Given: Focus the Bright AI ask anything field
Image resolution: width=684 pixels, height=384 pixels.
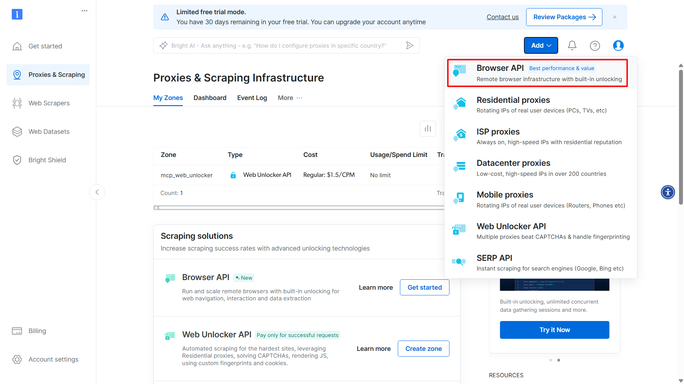Looking at the screenshot, I should [x=279, y=46].
